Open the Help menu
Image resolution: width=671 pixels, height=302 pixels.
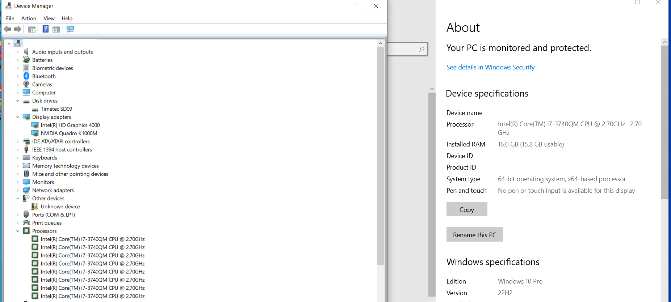(67, 18)
